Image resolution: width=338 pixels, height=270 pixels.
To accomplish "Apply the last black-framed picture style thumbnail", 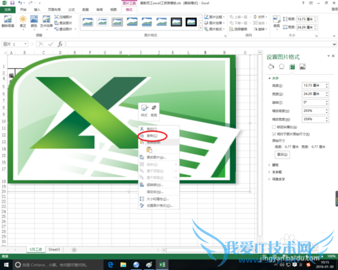I will [x=191, y=22].
